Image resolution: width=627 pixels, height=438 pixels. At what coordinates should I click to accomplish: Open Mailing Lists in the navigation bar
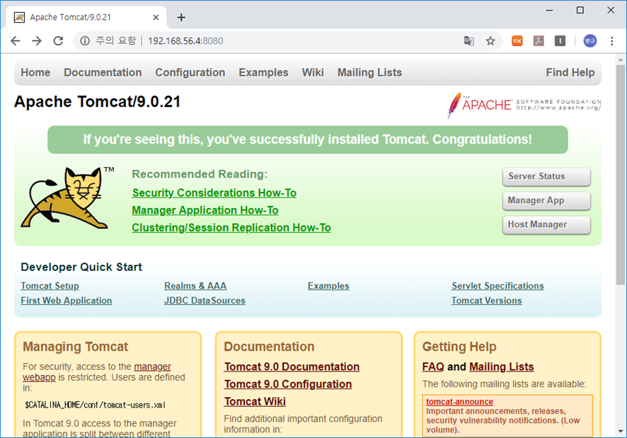click(369, 72)
